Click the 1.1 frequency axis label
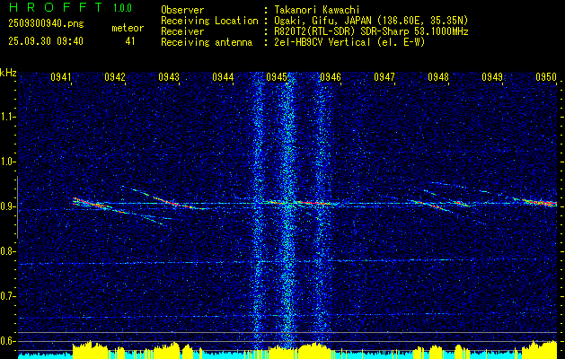565x359 pixels. 8,117
